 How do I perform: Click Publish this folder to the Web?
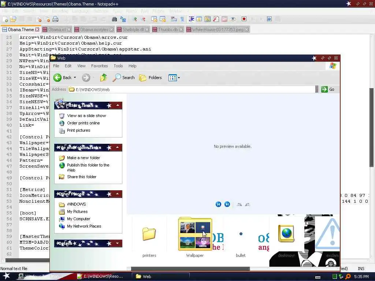point(88,168)
